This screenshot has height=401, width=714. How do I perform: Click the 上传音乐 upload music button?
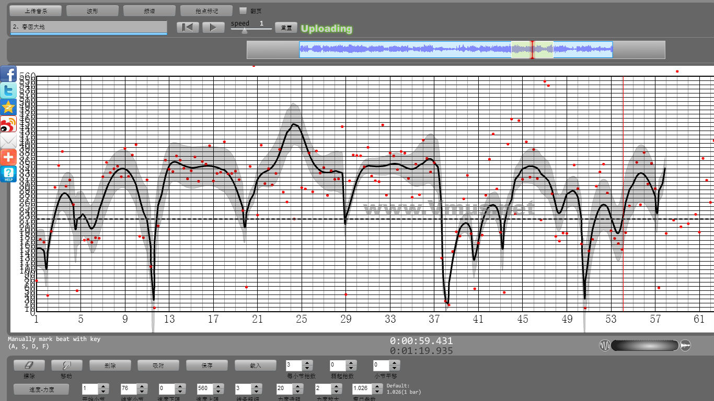[x=36, y=10]
